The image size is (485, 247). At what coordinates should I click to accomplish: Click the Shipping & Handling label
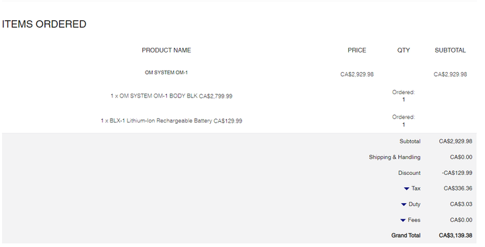tap(394, 157)
